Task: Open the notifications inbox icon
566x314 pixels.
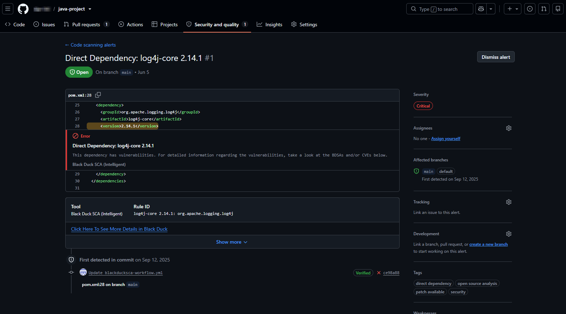Action: coord(558,9)
